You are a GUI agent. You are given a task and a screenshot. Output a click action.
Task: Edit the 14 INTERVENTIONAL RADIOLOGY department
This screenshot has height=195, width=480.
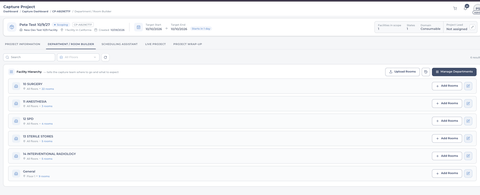click(468, 156)
